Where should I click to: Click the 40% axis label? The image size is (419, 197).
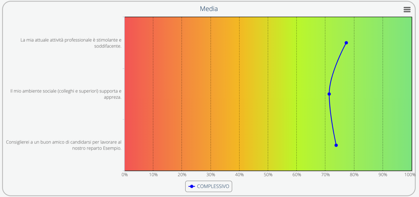pos(239,175)
